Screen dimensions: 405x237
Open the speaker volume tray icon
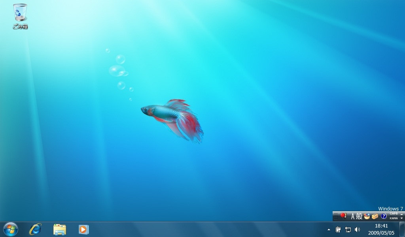coord(358,229)
